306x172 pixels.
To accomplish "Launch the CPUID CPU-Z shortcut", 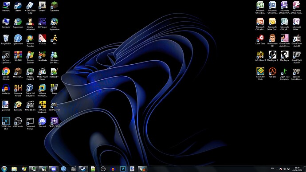I will 54,123.
